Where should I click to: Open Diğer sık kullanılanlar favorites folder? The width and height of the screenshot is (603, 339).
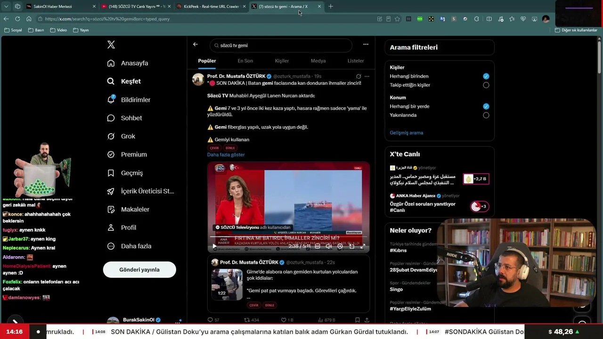click(x=576, y=30)
